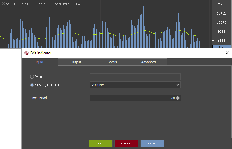
Task: Click the green SMA legend line sample
Action: [85, 4]
